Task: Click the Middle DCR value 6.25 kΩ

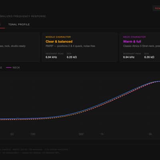Action: [72, 57]
